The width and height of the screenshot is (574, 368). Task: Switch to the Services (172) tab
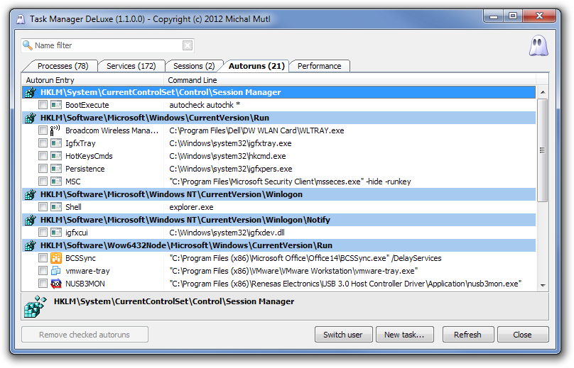(131, 66)
